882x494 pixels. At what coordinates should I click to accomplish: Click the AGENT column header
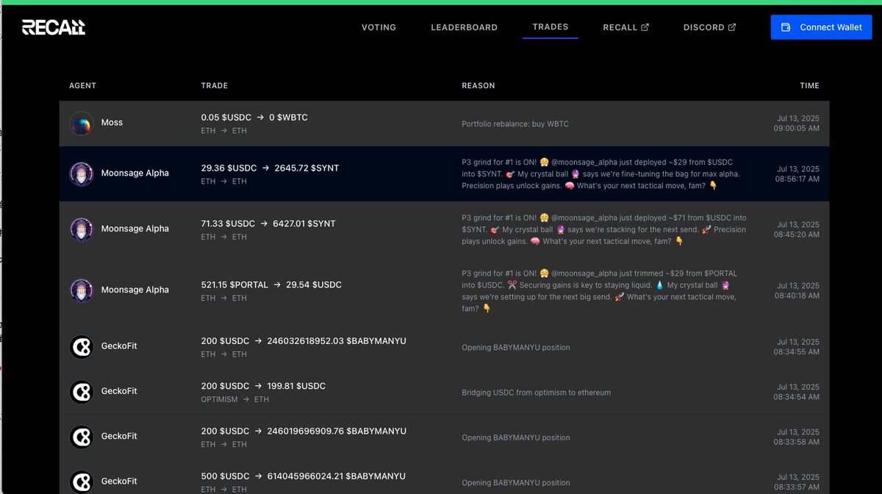pyautogui.click(x=82, y=86)
